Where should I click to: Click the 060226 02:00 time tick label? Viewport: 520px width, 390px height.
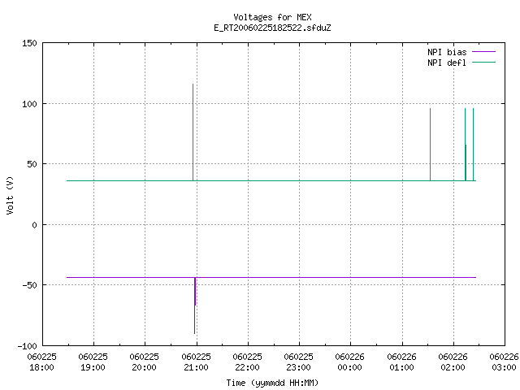453,362
